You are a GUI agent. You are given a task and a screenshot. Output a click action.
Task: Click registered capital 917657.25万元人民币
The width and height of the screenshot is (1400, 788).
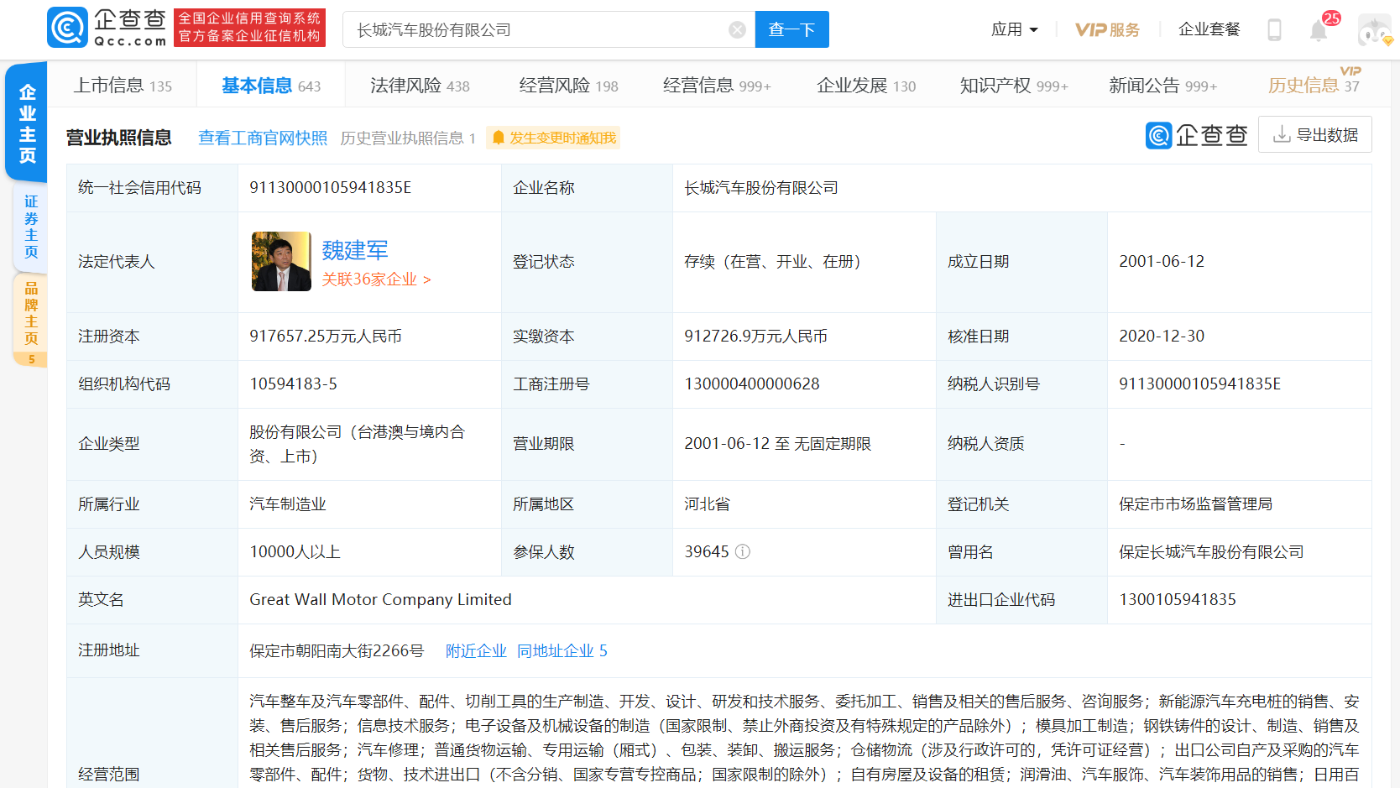[326, 337]
